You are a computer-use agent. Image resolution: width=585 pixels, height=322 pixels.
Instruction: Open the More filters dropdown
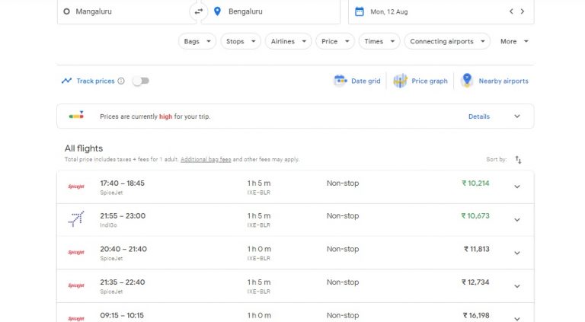(514, 41)
